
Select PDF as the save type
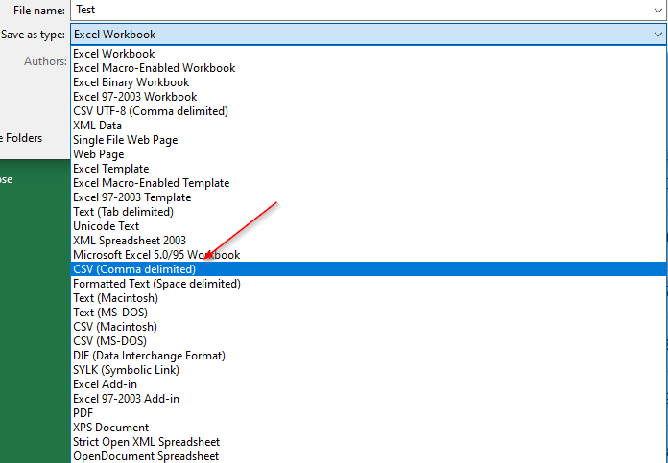[x=369, y=413]
